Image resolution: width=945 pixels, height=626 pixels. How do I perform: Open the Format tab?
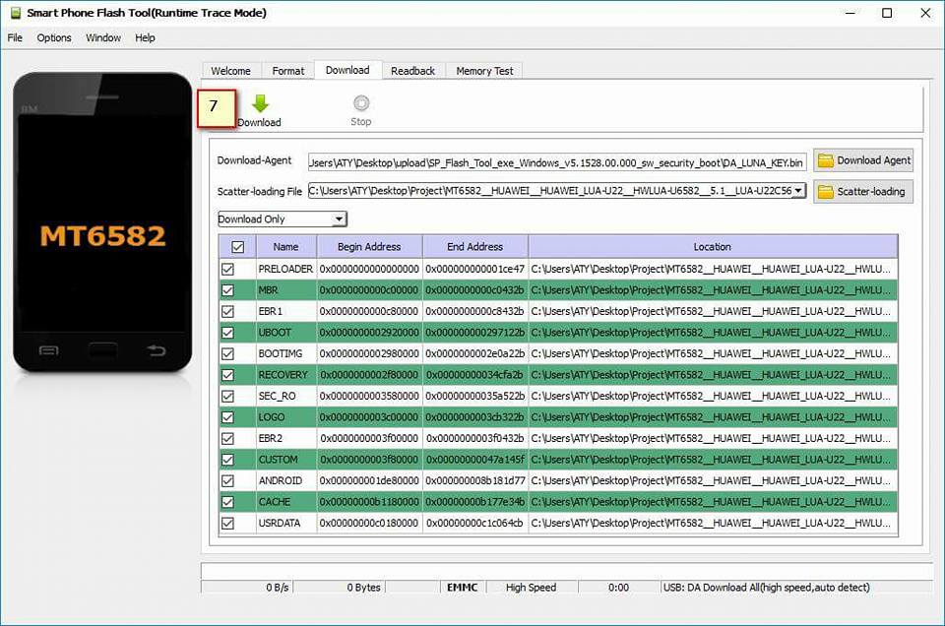click(288, 71)
